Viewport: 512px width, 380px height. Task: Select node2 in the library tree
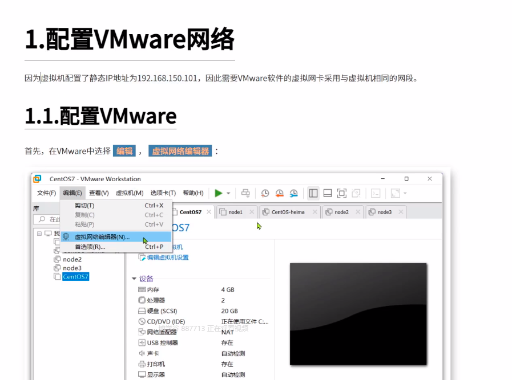72,259
